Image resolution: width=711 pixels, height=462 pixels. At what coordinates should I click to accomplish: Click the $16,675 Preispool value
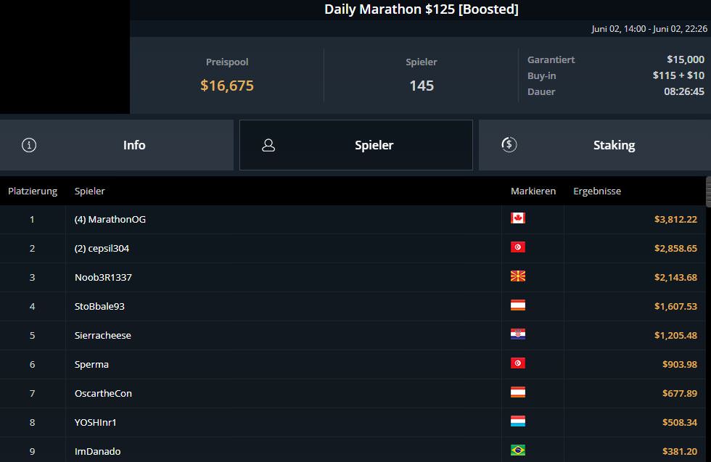pyautogui.click(x=227, y=86)
